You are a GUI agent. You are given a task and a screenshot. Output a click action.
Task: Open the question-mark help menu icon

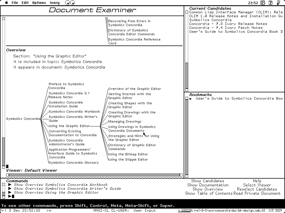coord(271,3)
